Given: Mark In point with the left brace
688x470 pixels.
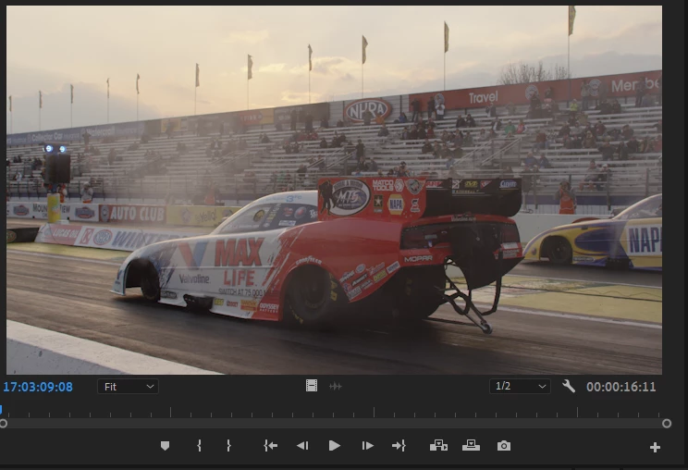Looking at the screenshot, I should pyautogui.click(x=199, y=446).
